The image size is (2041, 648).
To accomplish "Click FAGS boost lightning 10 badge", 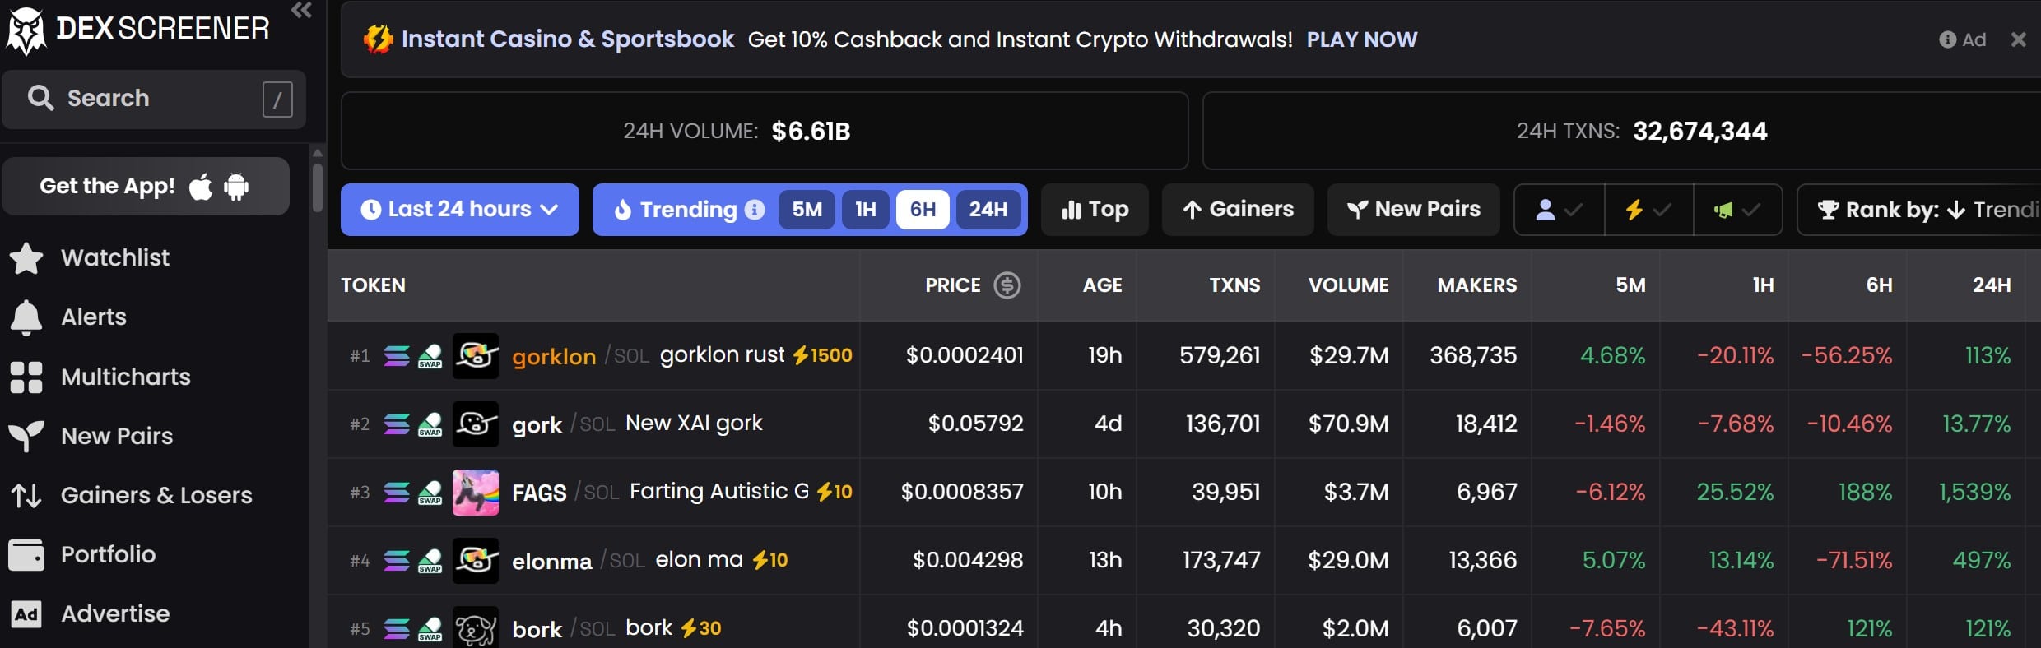I will point(834,492).
